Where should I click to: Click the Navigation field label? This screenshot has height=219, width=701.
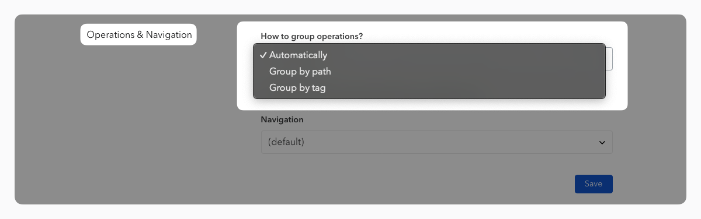[282, 119]
